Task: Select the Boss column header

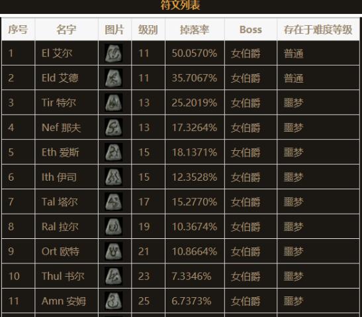Action: (251, 30)
